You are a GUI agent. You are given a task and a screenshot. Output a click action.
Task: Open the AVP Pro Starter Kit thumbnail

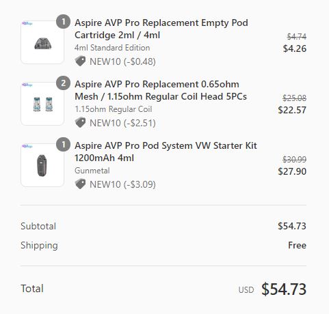pyautogui.click(x=42, y=165)
